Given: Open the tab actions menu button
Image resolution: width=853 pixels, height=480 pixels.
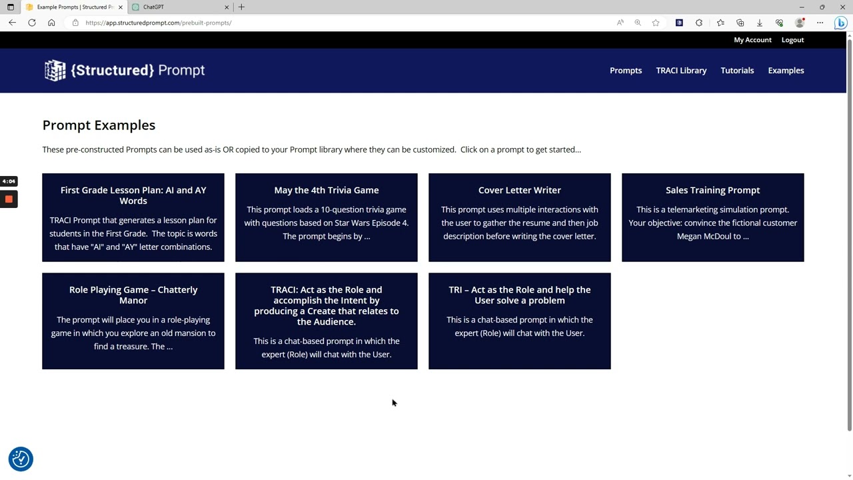Looking at the screenshot, I should tap(11, 7).
